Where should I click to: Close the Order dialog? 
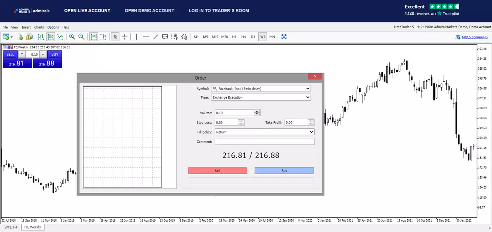click(315, 77)
